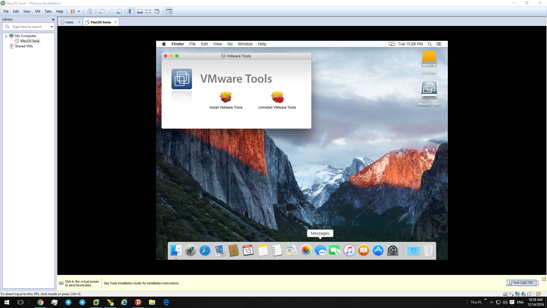Open the VMware Help menu
The image size is (547, 308).
[60, 11]
